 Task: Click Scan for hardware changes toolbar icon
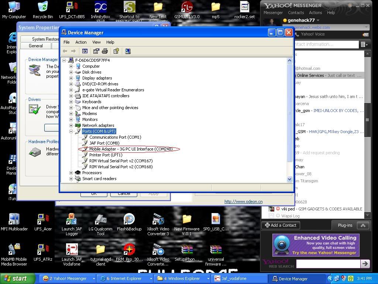click(128, 51)
